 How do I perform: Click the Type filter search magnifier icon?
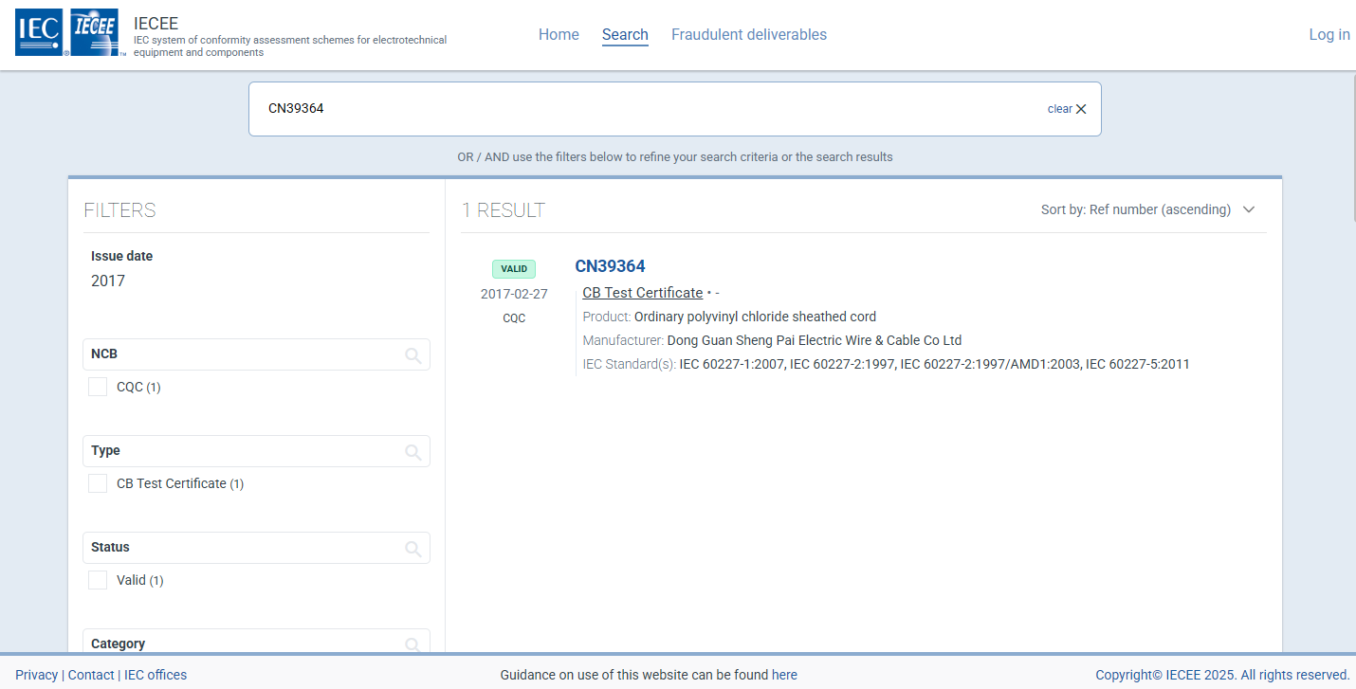[x=412, y=452]
